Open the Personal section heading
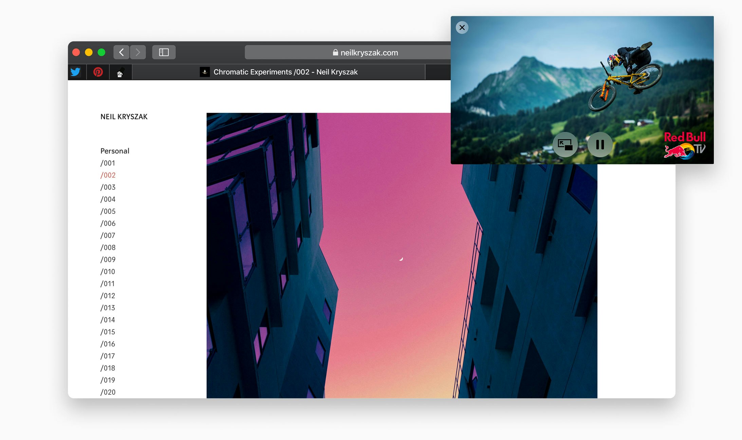 coord(114,151)
